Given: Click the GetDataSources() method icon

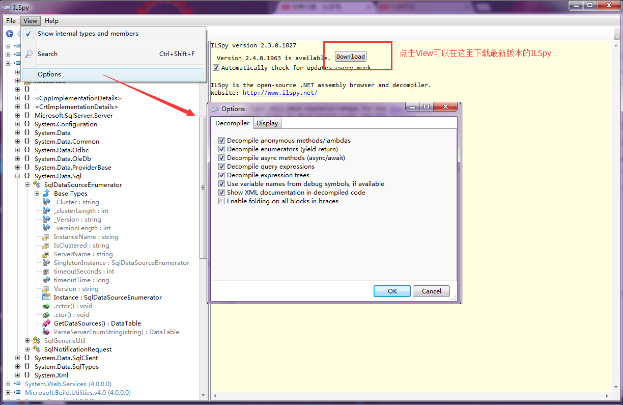Looking at the screenshot, I should (x=46, y=323).
